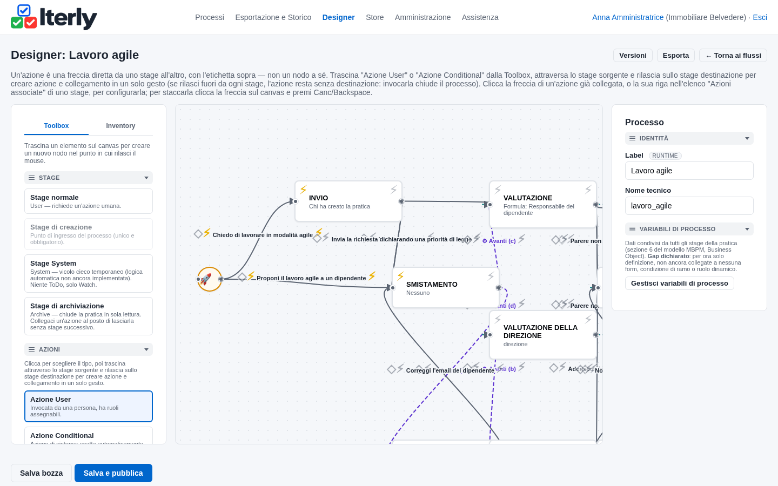Click left lightning in VALUTAZIONE DELLA DIREZIONE
The width and height of the screenshot is (778, 486).
[498, 319]
